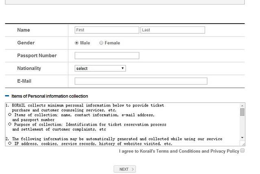Select the Female radio button
The image size is (260, 174).
pos(101,43)
